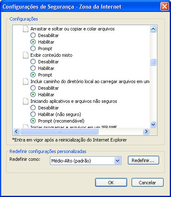Click page icon beside 'Iniciando aplicativos e arquivos'

pyautogui.click(x=25, y=101)
